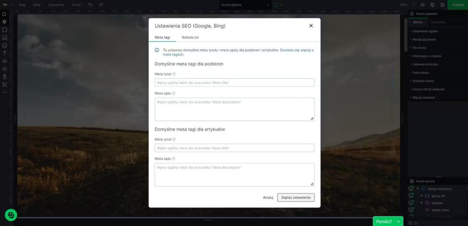
Task: Select the image element tool in left sidebar
Action: pos(5,37)
